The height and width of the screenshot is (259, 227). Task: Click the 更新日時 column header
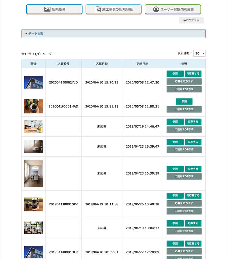pyautogui.click(x=142, y=64)
